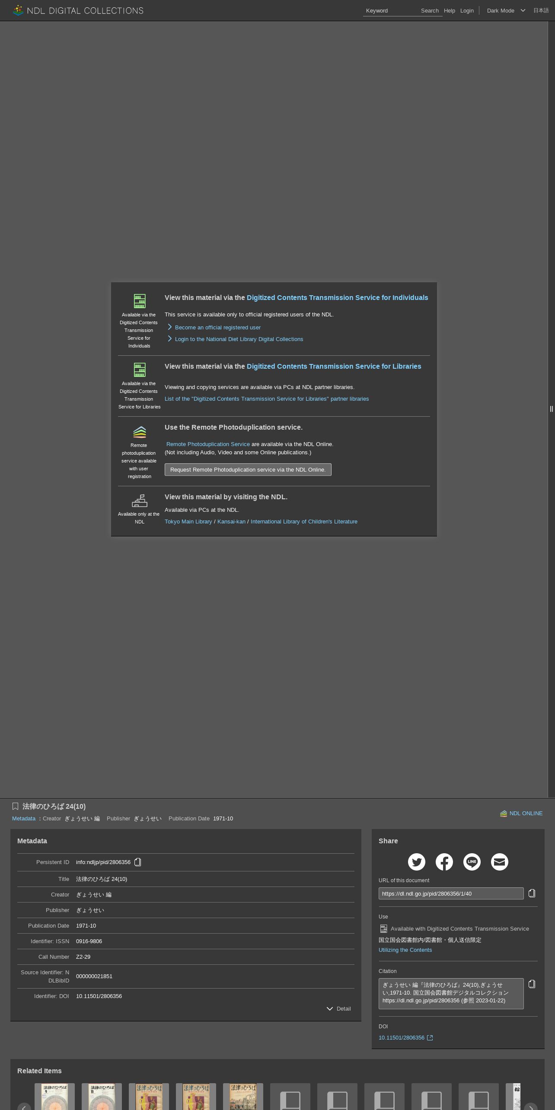Open NDL ONLINE link
555x1110 pixels.
(521, 813)
